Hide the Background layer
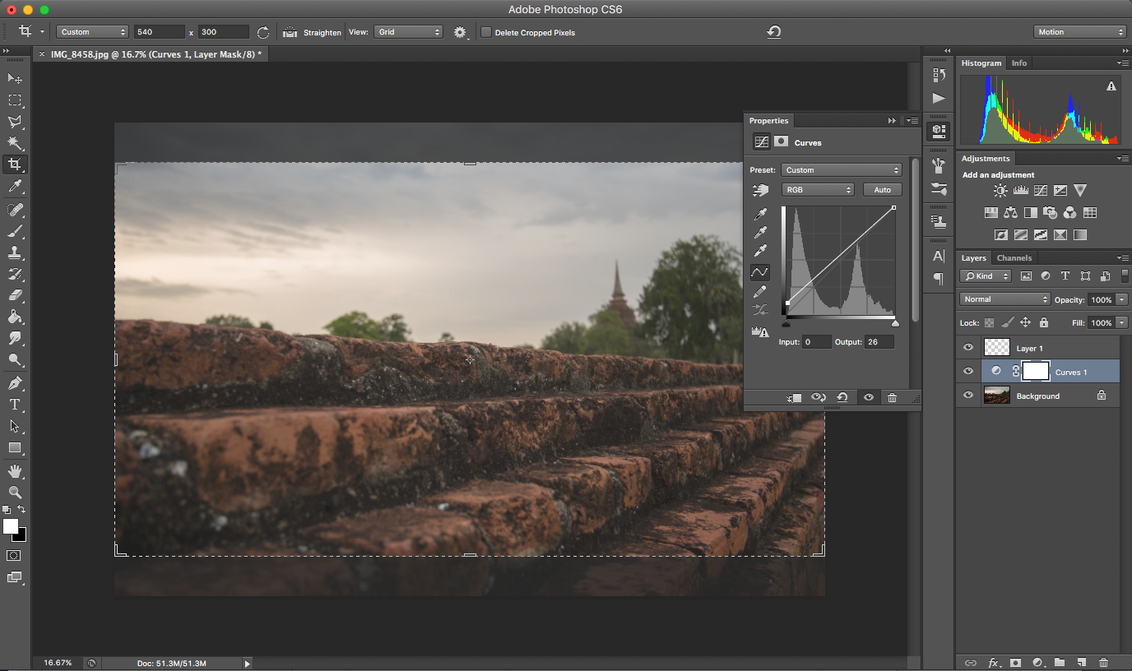The width and height of the screenshot is (1132, 671). [x=968, y=396]
